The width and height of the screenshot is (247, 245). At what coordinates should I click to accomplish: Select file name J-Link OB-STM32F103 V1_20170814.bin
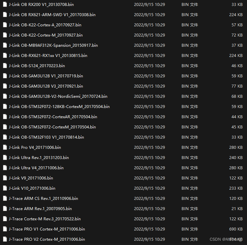tap(46, 137)
